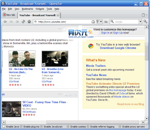
Task: Open U2 - Breathe (Live from Somervil... link
Action: coord(52,71)
